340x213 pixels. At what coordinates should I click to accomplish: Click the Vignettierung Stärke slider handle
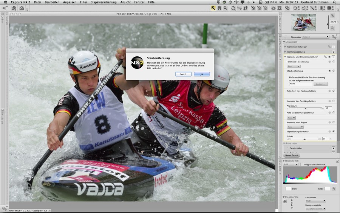pos(304,139)
